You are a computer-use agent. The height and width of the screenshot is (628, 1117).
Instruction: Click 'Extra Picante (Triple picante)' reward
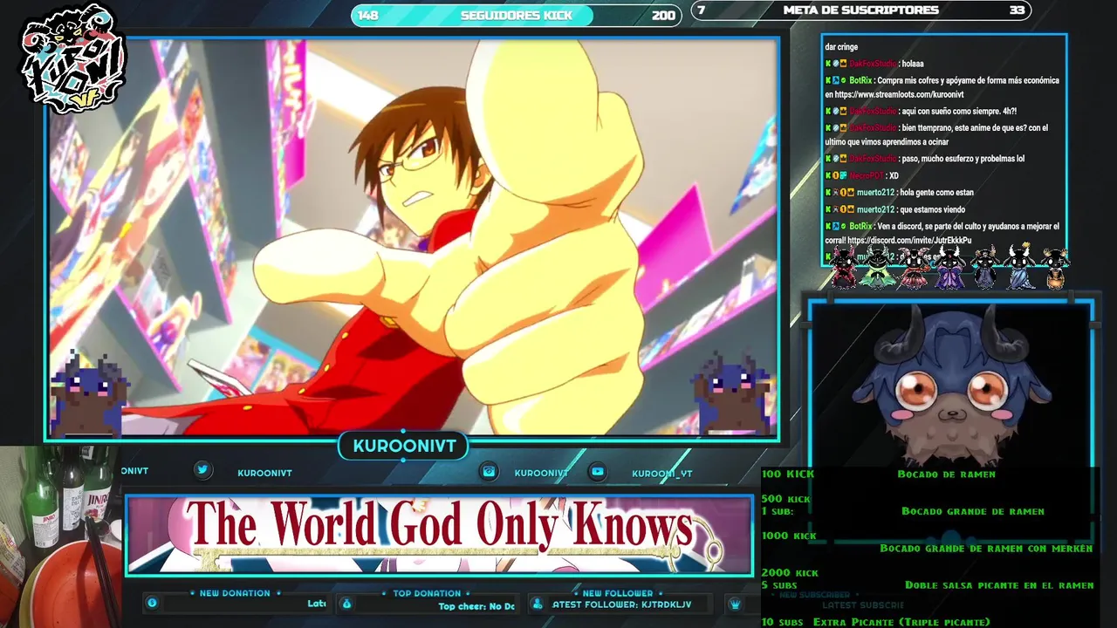pyautogui.click(x=901, y=622)
